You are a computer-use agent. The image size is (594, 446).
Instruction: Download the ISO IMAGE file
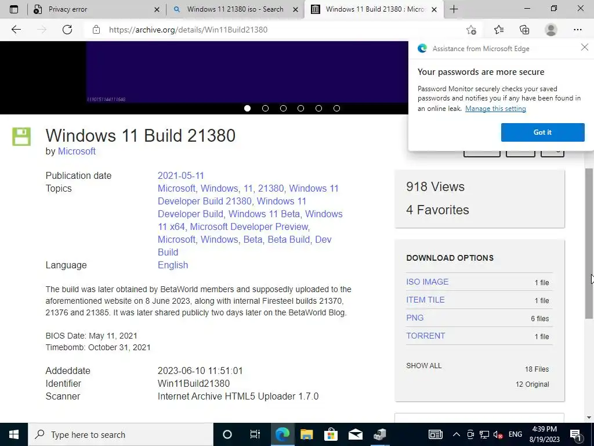point(428,282)
